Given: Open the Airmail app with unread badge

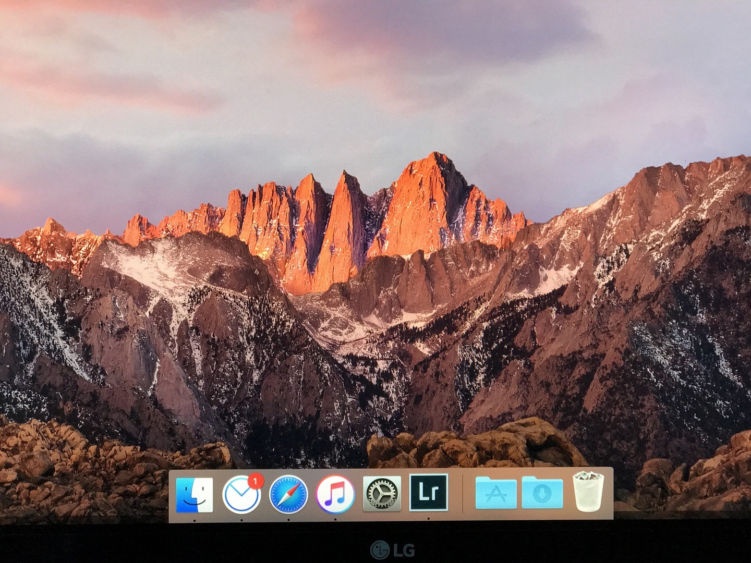Looking at the screenshot, I should (243, 494).
